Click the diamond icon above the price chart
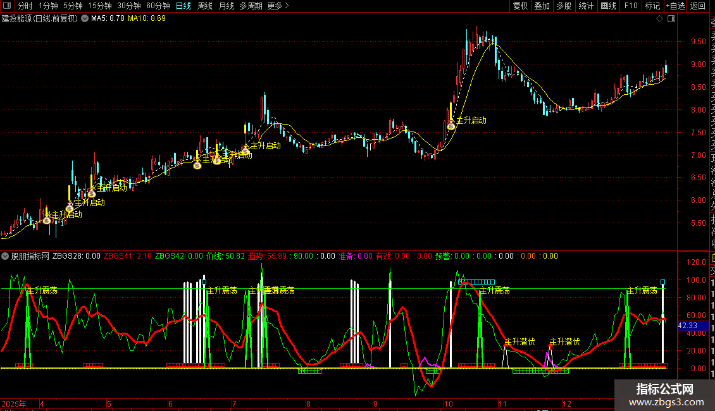This screenshot has width=715, height=411. [x=659, y=19]
